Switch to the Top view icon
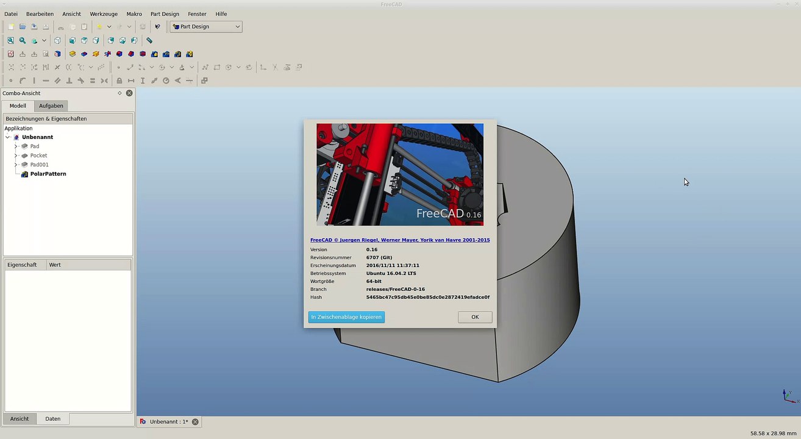The width and height of the screenshot is (801, 439). pyautogui.click(x=84, y=40)
